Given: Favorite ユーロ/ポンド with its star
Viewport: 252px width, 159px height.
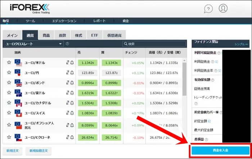Looking at the screenshot, I should point(9,83).
